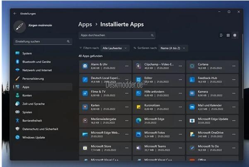The height and width of the screenshot is (167, 249).
Task: Click the magnifier in Apps durchsuchen
Action: [152, 35]
